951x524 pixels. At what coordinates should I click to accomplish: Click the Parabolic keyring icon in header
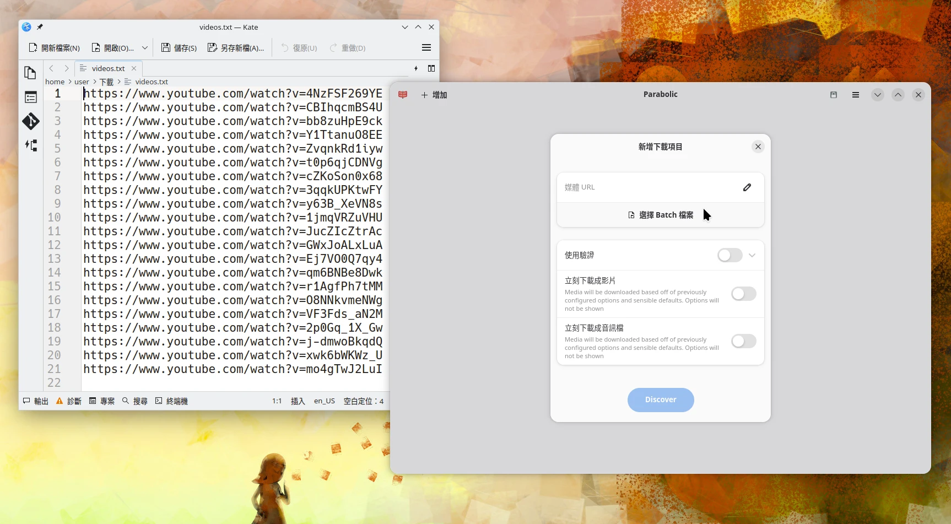coord(834,95)
